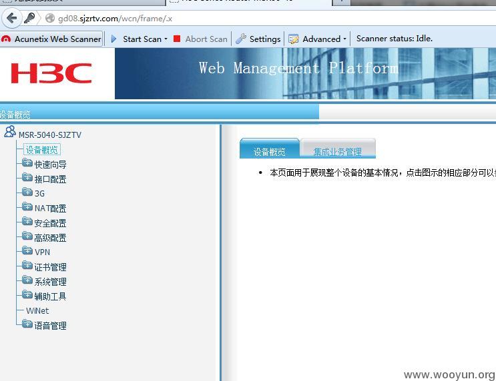The width and height of the screenshot is (496, 381).
Task: Click the Abort Scan label
Action: (x=206, y=39)
